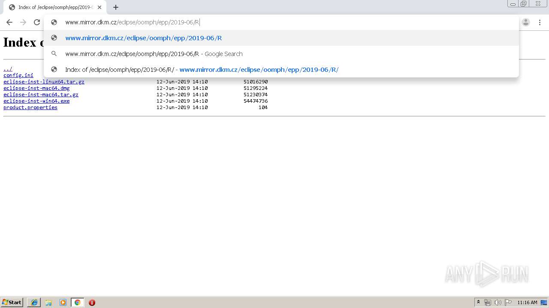Click the magnifier icon of the search suggestion
The width and height of the screenshot is (549, 308).
[x=54, y=54]
